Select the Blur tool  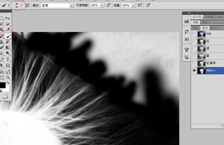(1, 53)
